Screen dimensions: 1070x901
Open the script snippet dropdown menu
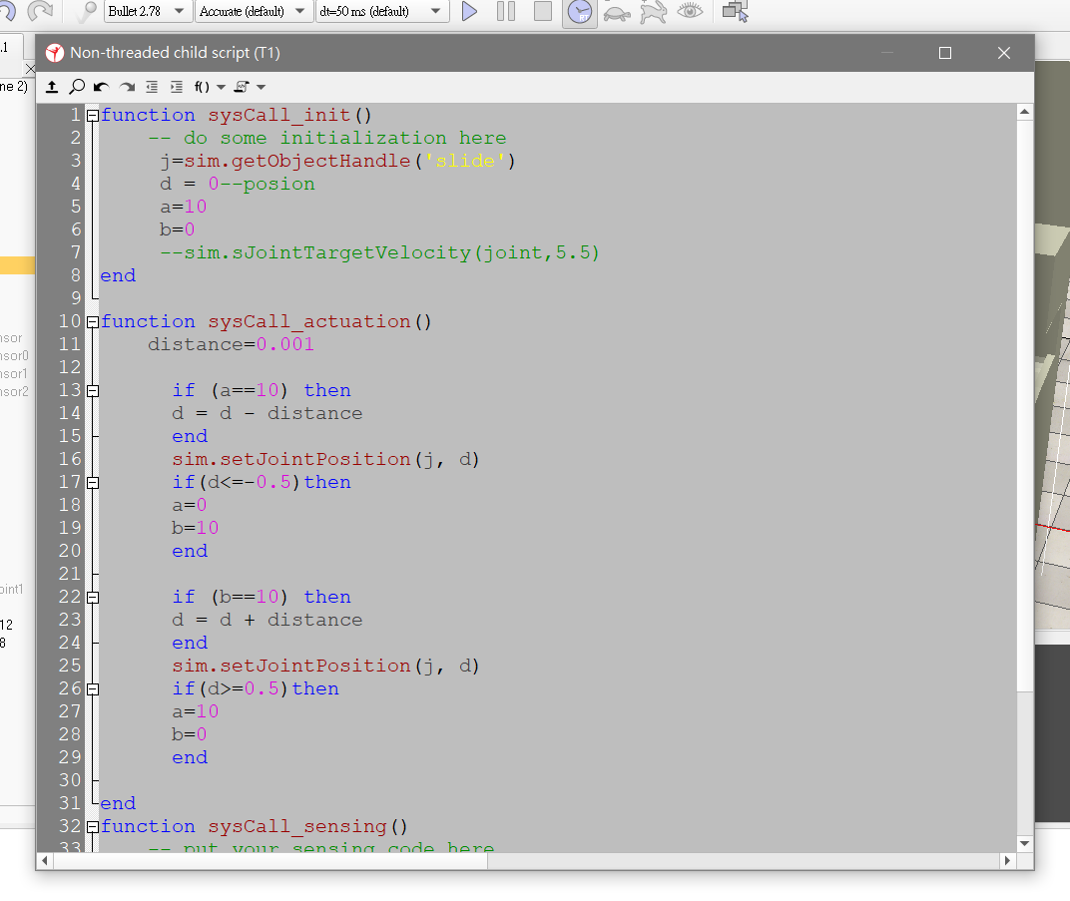coord(250,88)
